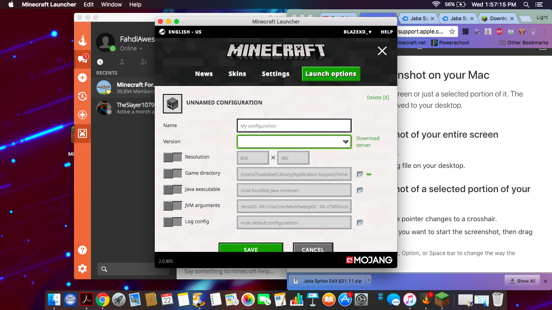Image resolution: width=552 pixels, height=310 pixels.
Task: Click the Minecraft creeper icon in orange sidebar
Action: pyautogui.click(x=82, y=133)
